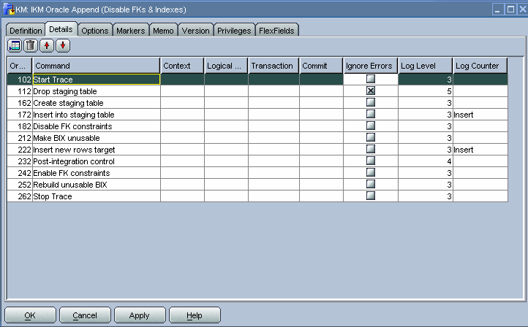This screenshot has width=528, height=327.
Task: Click the Cancel button
Action: click(85, 315)
